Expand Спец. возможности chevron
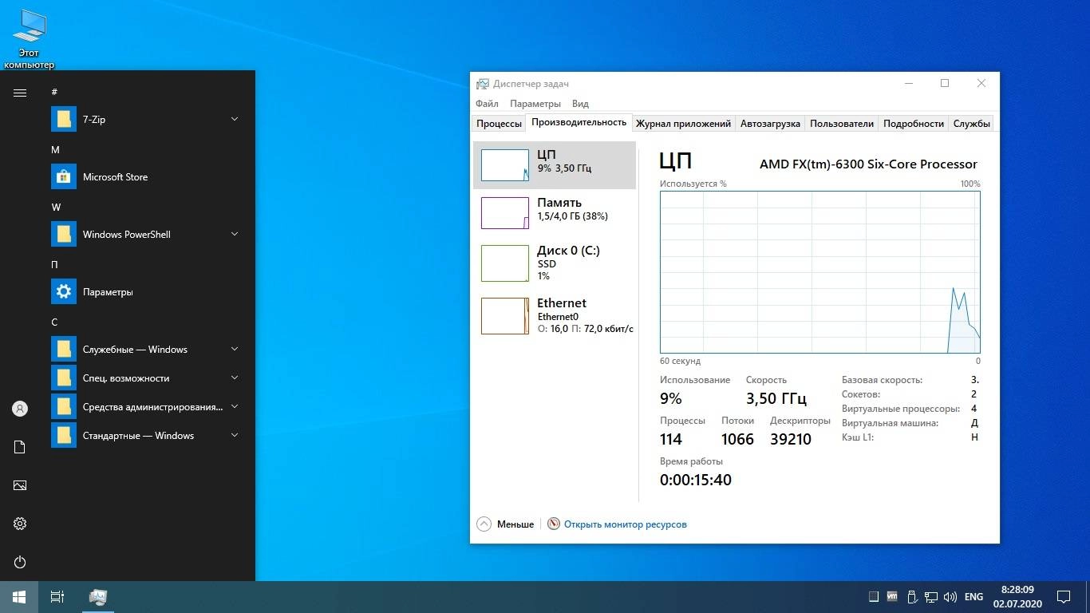1090x613 pixels. 235,378
